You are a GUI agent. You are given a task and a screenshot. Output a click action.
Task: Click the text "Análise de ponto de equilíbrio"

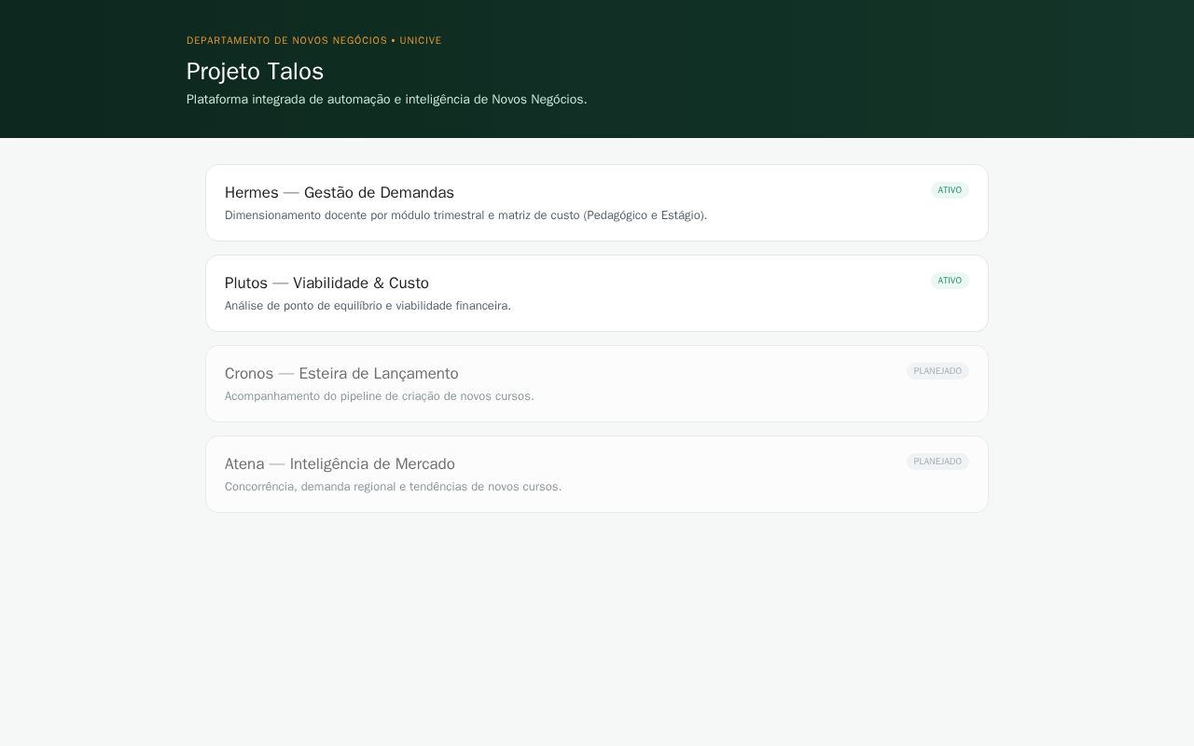(303, 306)
